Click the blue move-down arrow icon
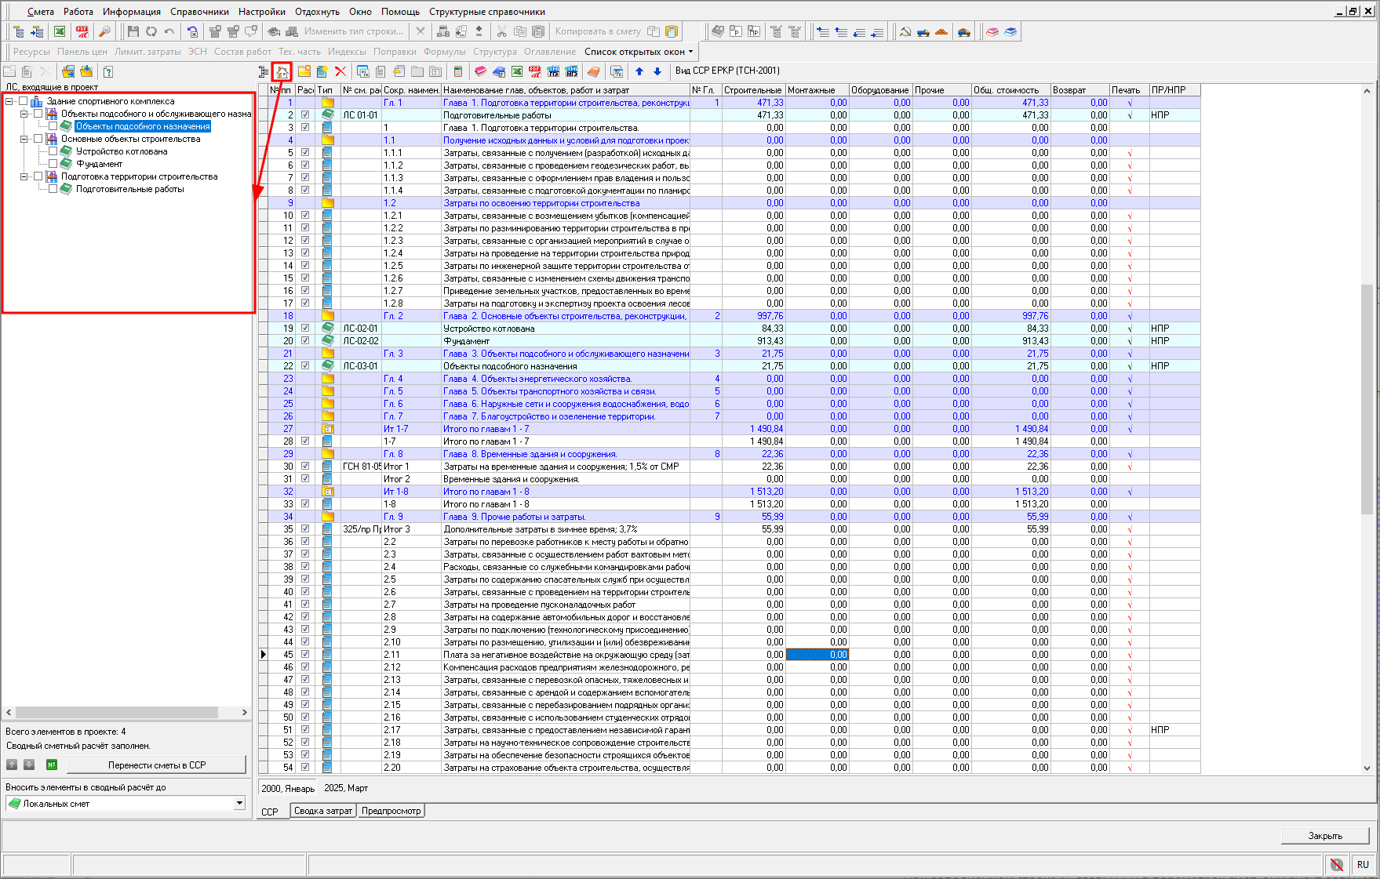Screen dimensions: 1380x879 pos(657,71)
